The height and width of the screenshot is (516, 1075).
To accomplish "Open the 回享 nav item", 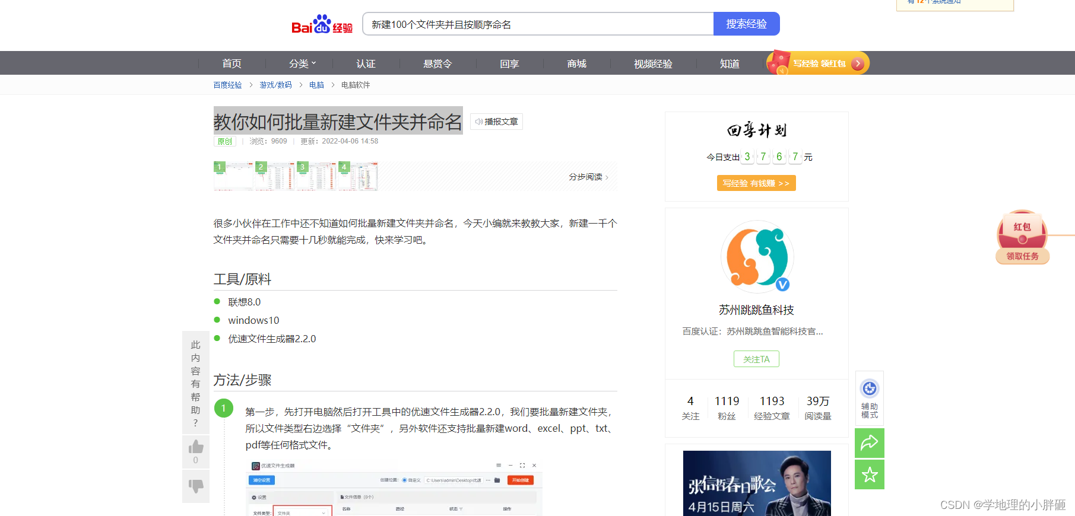I will (x=509, y=63).
